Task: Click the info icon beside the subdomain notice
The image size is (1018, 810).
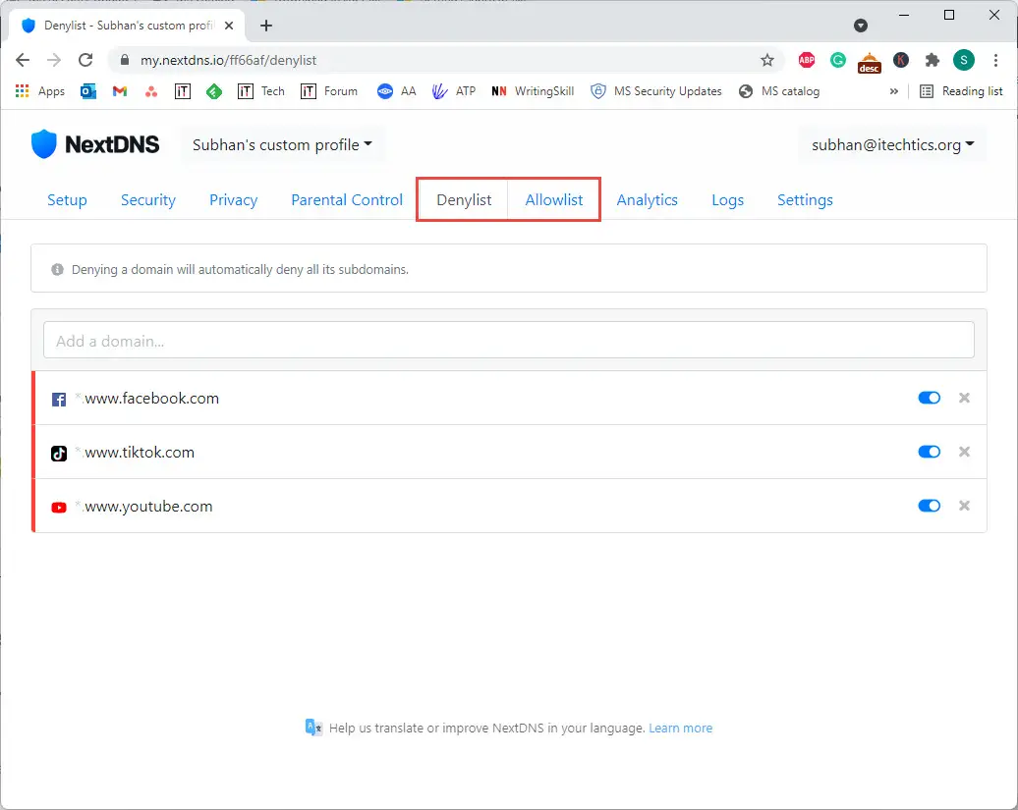Action: 58,269
